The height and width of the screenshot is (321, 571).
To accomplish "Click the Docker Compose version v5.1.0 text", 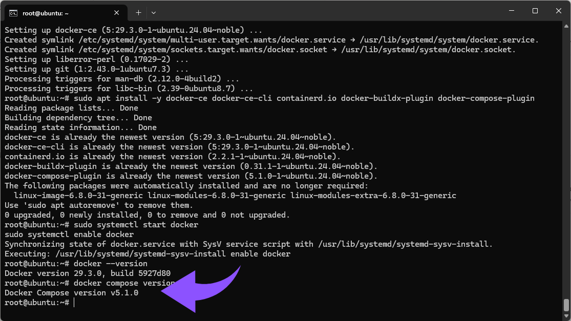I will click(x=71, y=292).
